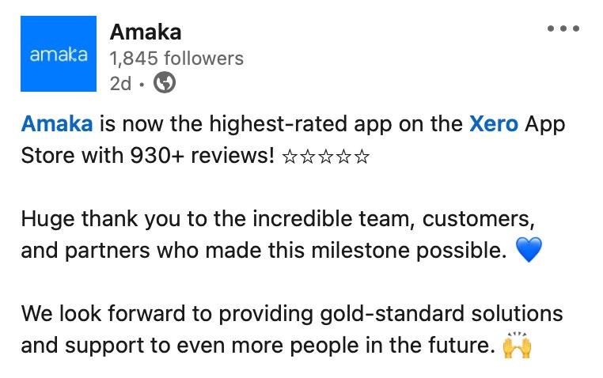Screen dimensions: 603x378
Task: Click the last star in the rating row
Action: tap(362, 156)
